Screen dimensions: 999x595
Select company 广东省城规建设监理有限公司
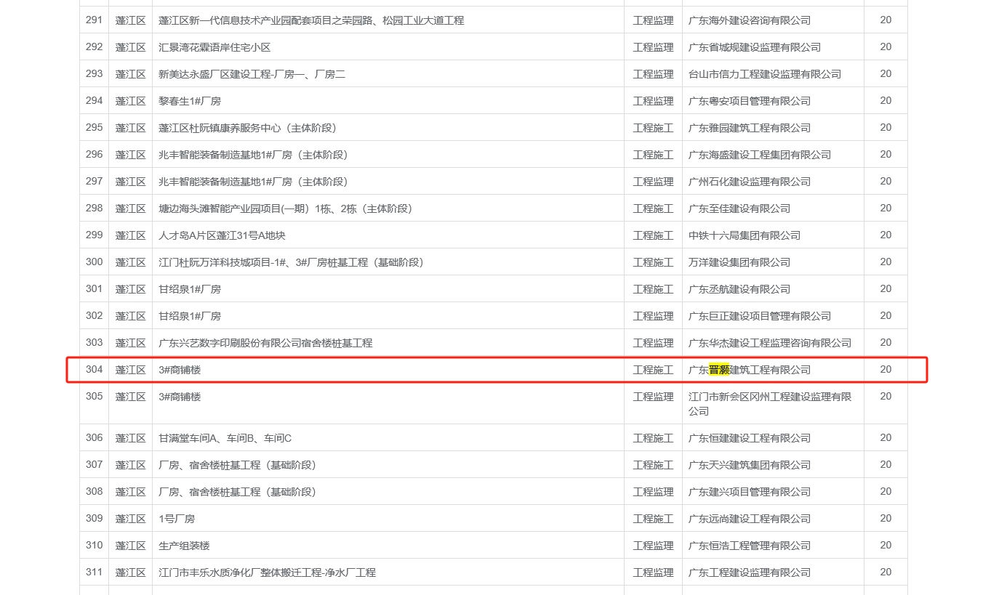point(755,47)
